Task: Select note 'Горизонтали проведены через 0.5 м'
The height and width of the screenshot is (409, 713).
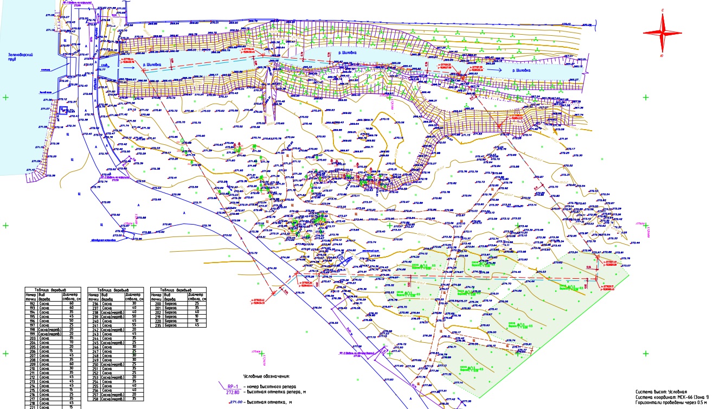Action: coord(672,404)
